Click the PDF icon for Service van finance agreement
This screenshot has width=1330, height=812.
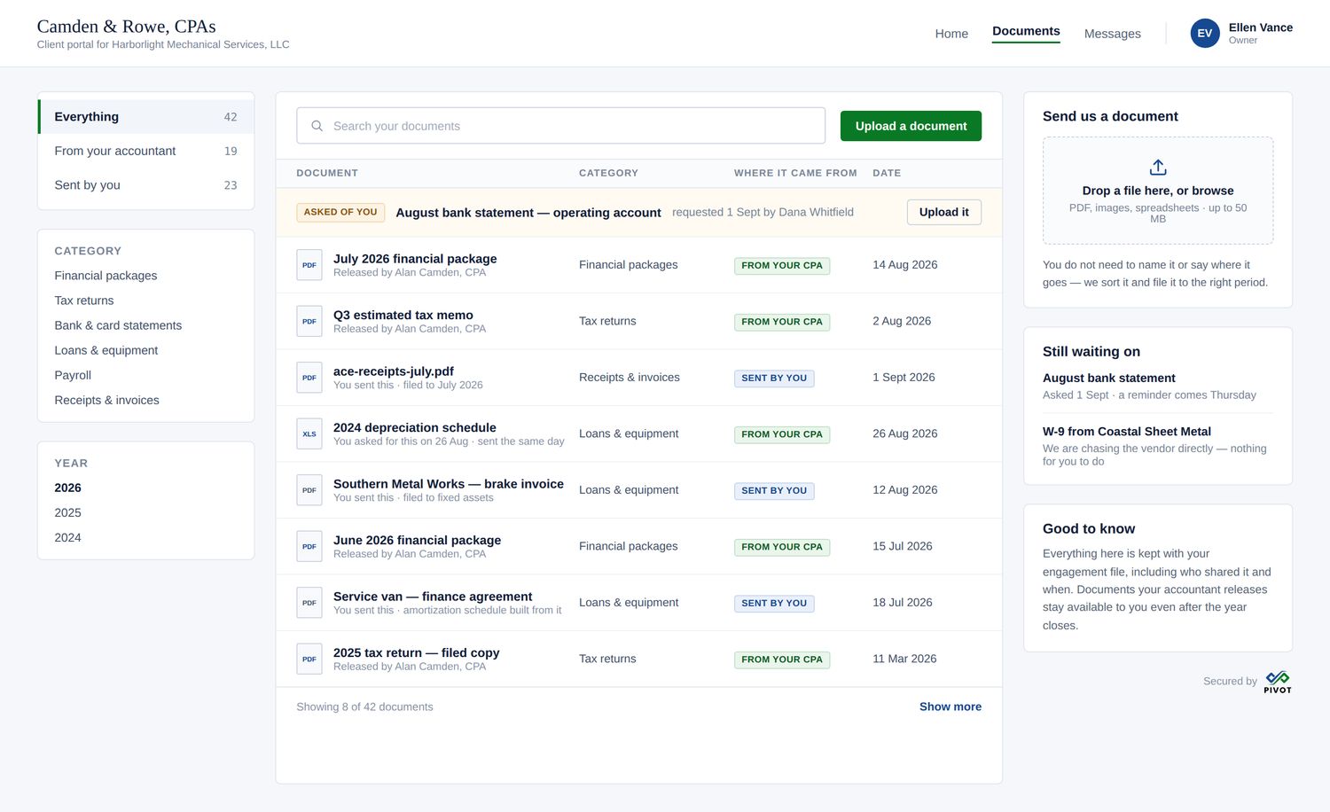(x=309, y=603)
